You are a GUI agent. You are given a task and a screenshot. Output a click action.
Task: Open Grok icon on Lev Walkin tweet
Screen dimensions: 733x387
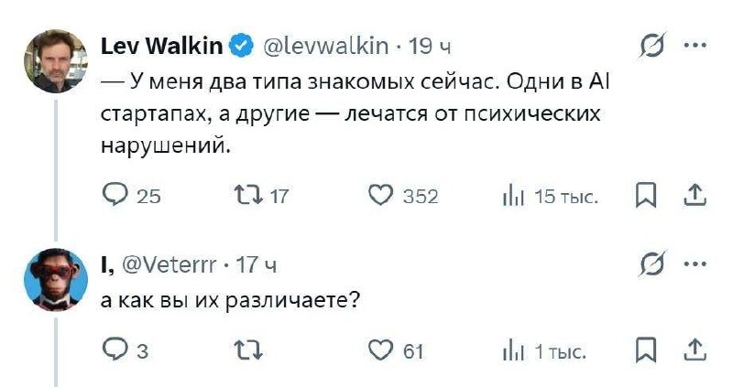(x=652, y=46)
